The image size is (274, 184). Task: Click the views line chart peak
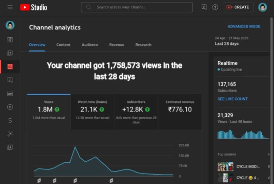coord(75,147)
